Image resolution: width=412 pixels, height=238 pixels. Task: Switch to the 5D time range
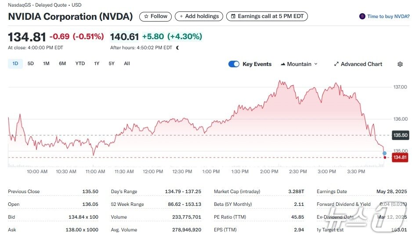click(x=31, y=64)
